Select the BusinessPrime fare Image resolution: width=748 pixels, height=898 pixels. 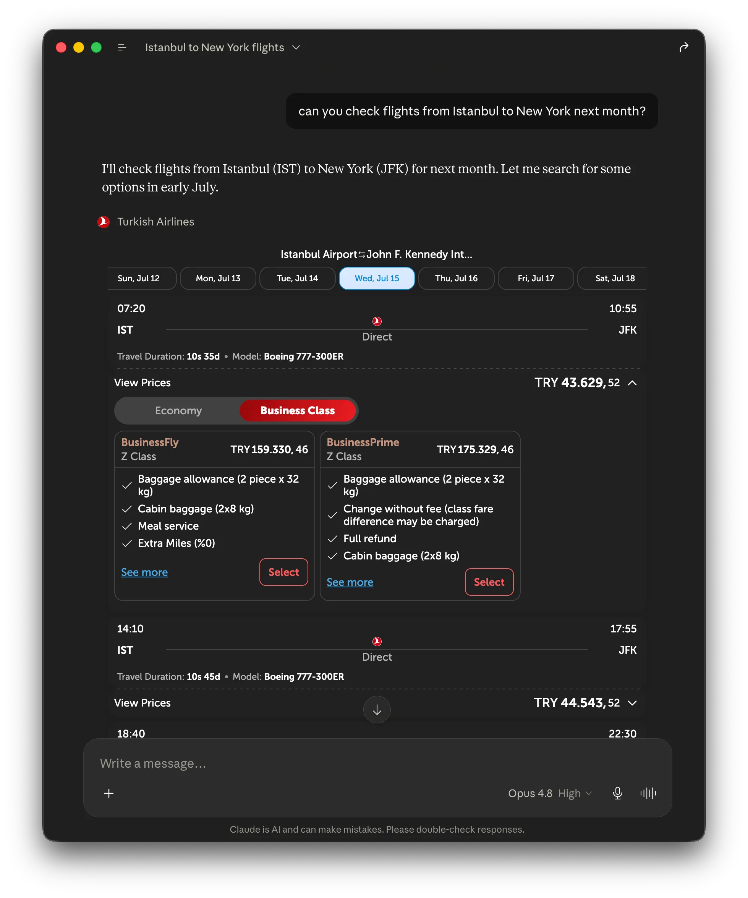pyautogui.click(x=489, y=582)
